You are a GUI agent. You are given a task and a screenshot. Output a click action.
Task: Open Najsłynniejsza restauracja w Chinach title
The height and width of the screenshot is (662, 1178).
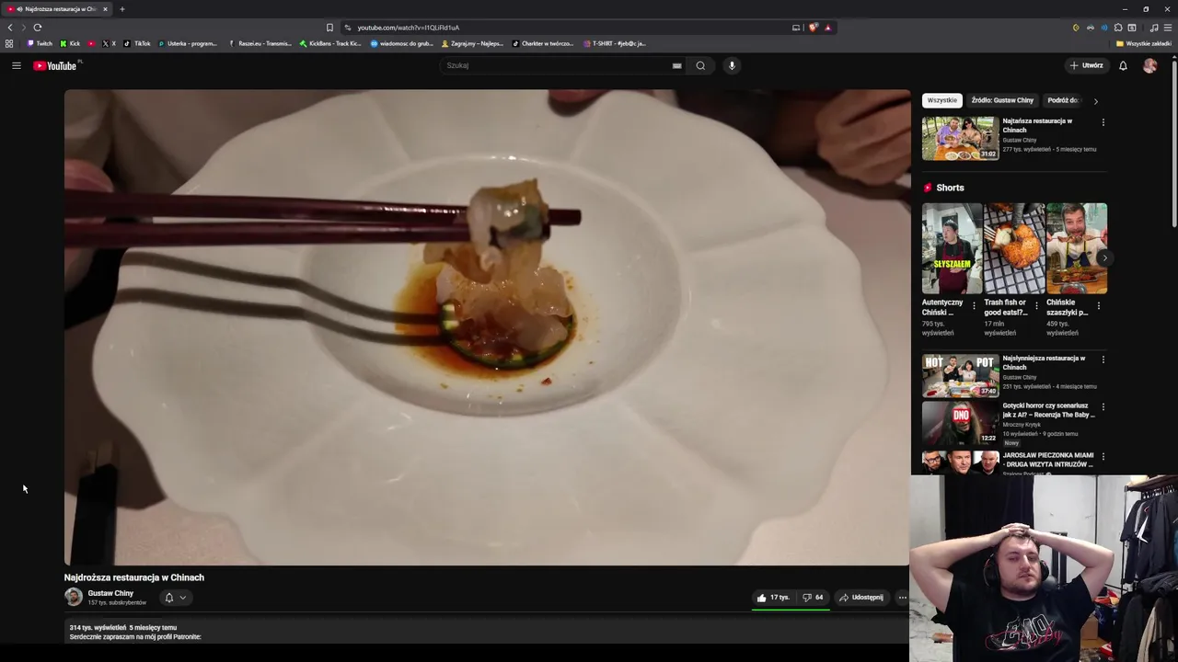pos(1044,362)
